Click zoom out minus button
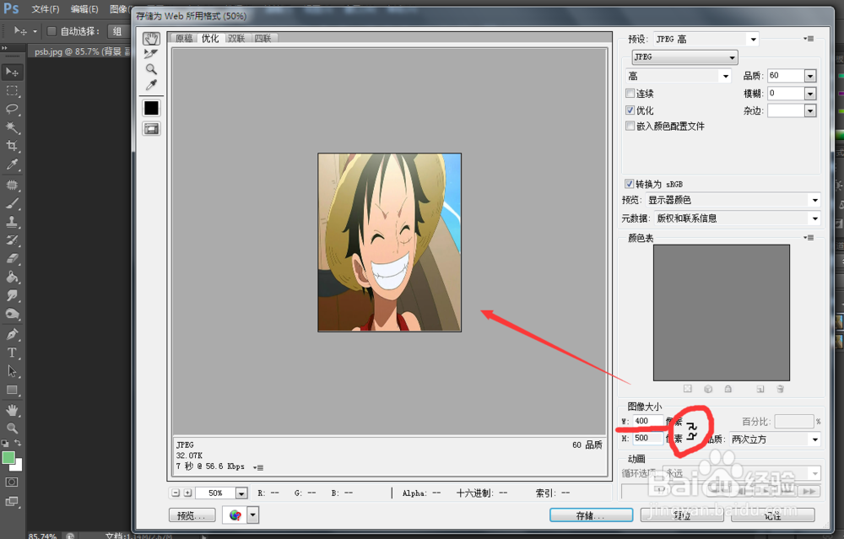The image size is (844, 539). coord(176,493)
